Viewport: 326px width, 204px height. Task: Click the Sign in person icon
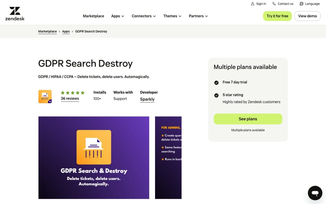252,4
